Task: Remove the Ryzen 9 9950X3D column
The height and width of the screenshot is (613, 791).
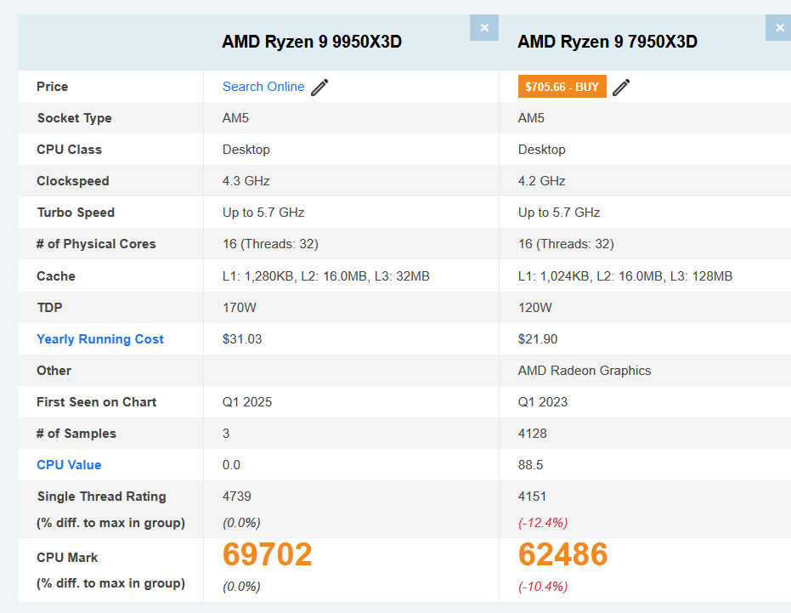Action: tap(483, 28)
